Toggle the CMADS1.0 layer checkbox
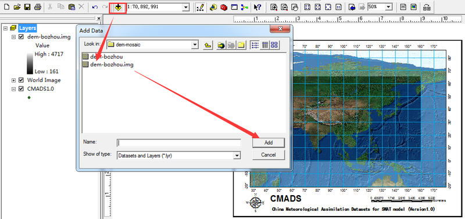Screen dimensions: 465x219 pyautogui.click(x=21, y=89)
